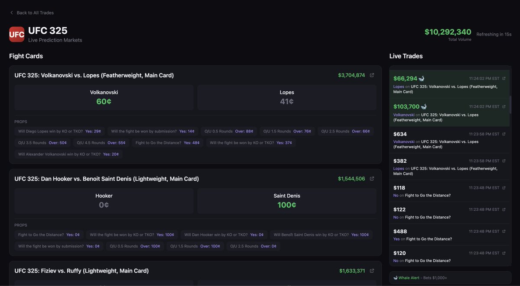Click the 'Lopes' link in the $382 trade
Image resolution: width=520 pixels, height=286 pixels.
399,168
